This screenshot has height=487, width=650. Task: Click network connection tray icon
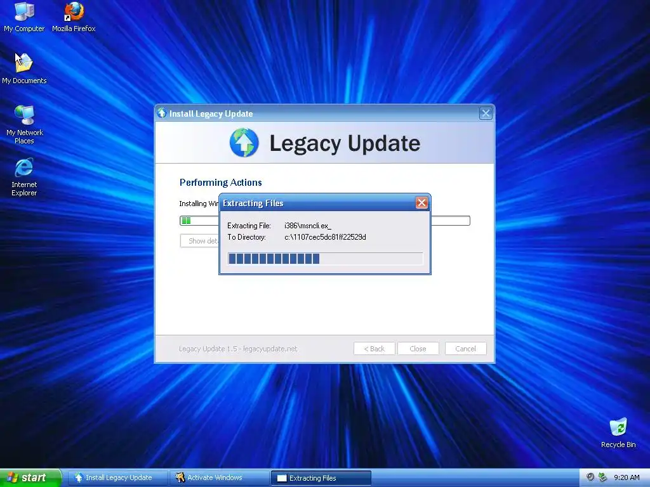click(x=602, y=477)
